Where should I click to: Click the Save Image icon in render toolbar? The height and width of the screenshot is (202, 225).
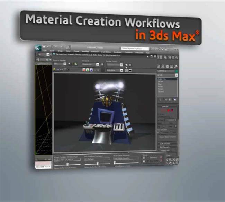[x=54, y=69]
